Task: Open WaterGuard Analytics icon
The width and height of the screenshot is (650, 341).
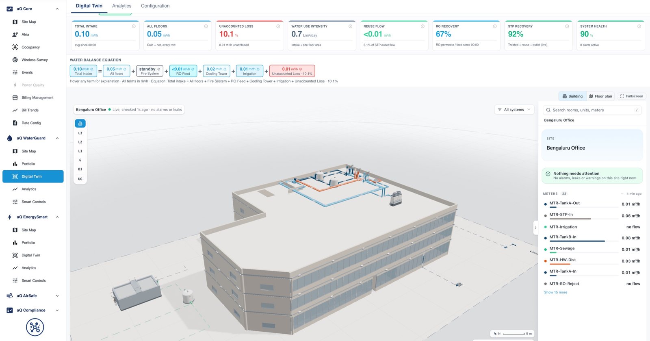Action: [x=15, y=189]
